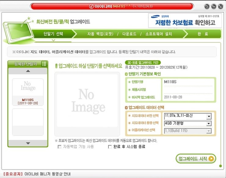Select the 단말기 선택 step tab
The width and height of the screenshot is (226, 178).
[53, 34]
